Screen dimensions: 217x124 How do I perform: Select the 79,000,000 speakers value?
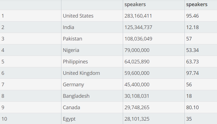pos(137,50)
